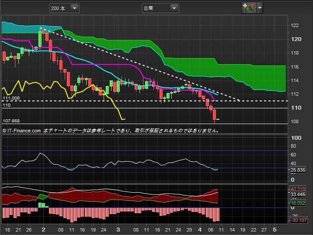
Task: Click the 120 price axis label
Action: pos(296,39)
